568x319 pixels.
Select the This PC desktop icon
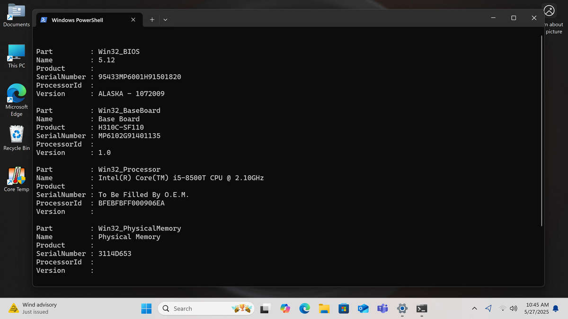click(x=16, y=56)
